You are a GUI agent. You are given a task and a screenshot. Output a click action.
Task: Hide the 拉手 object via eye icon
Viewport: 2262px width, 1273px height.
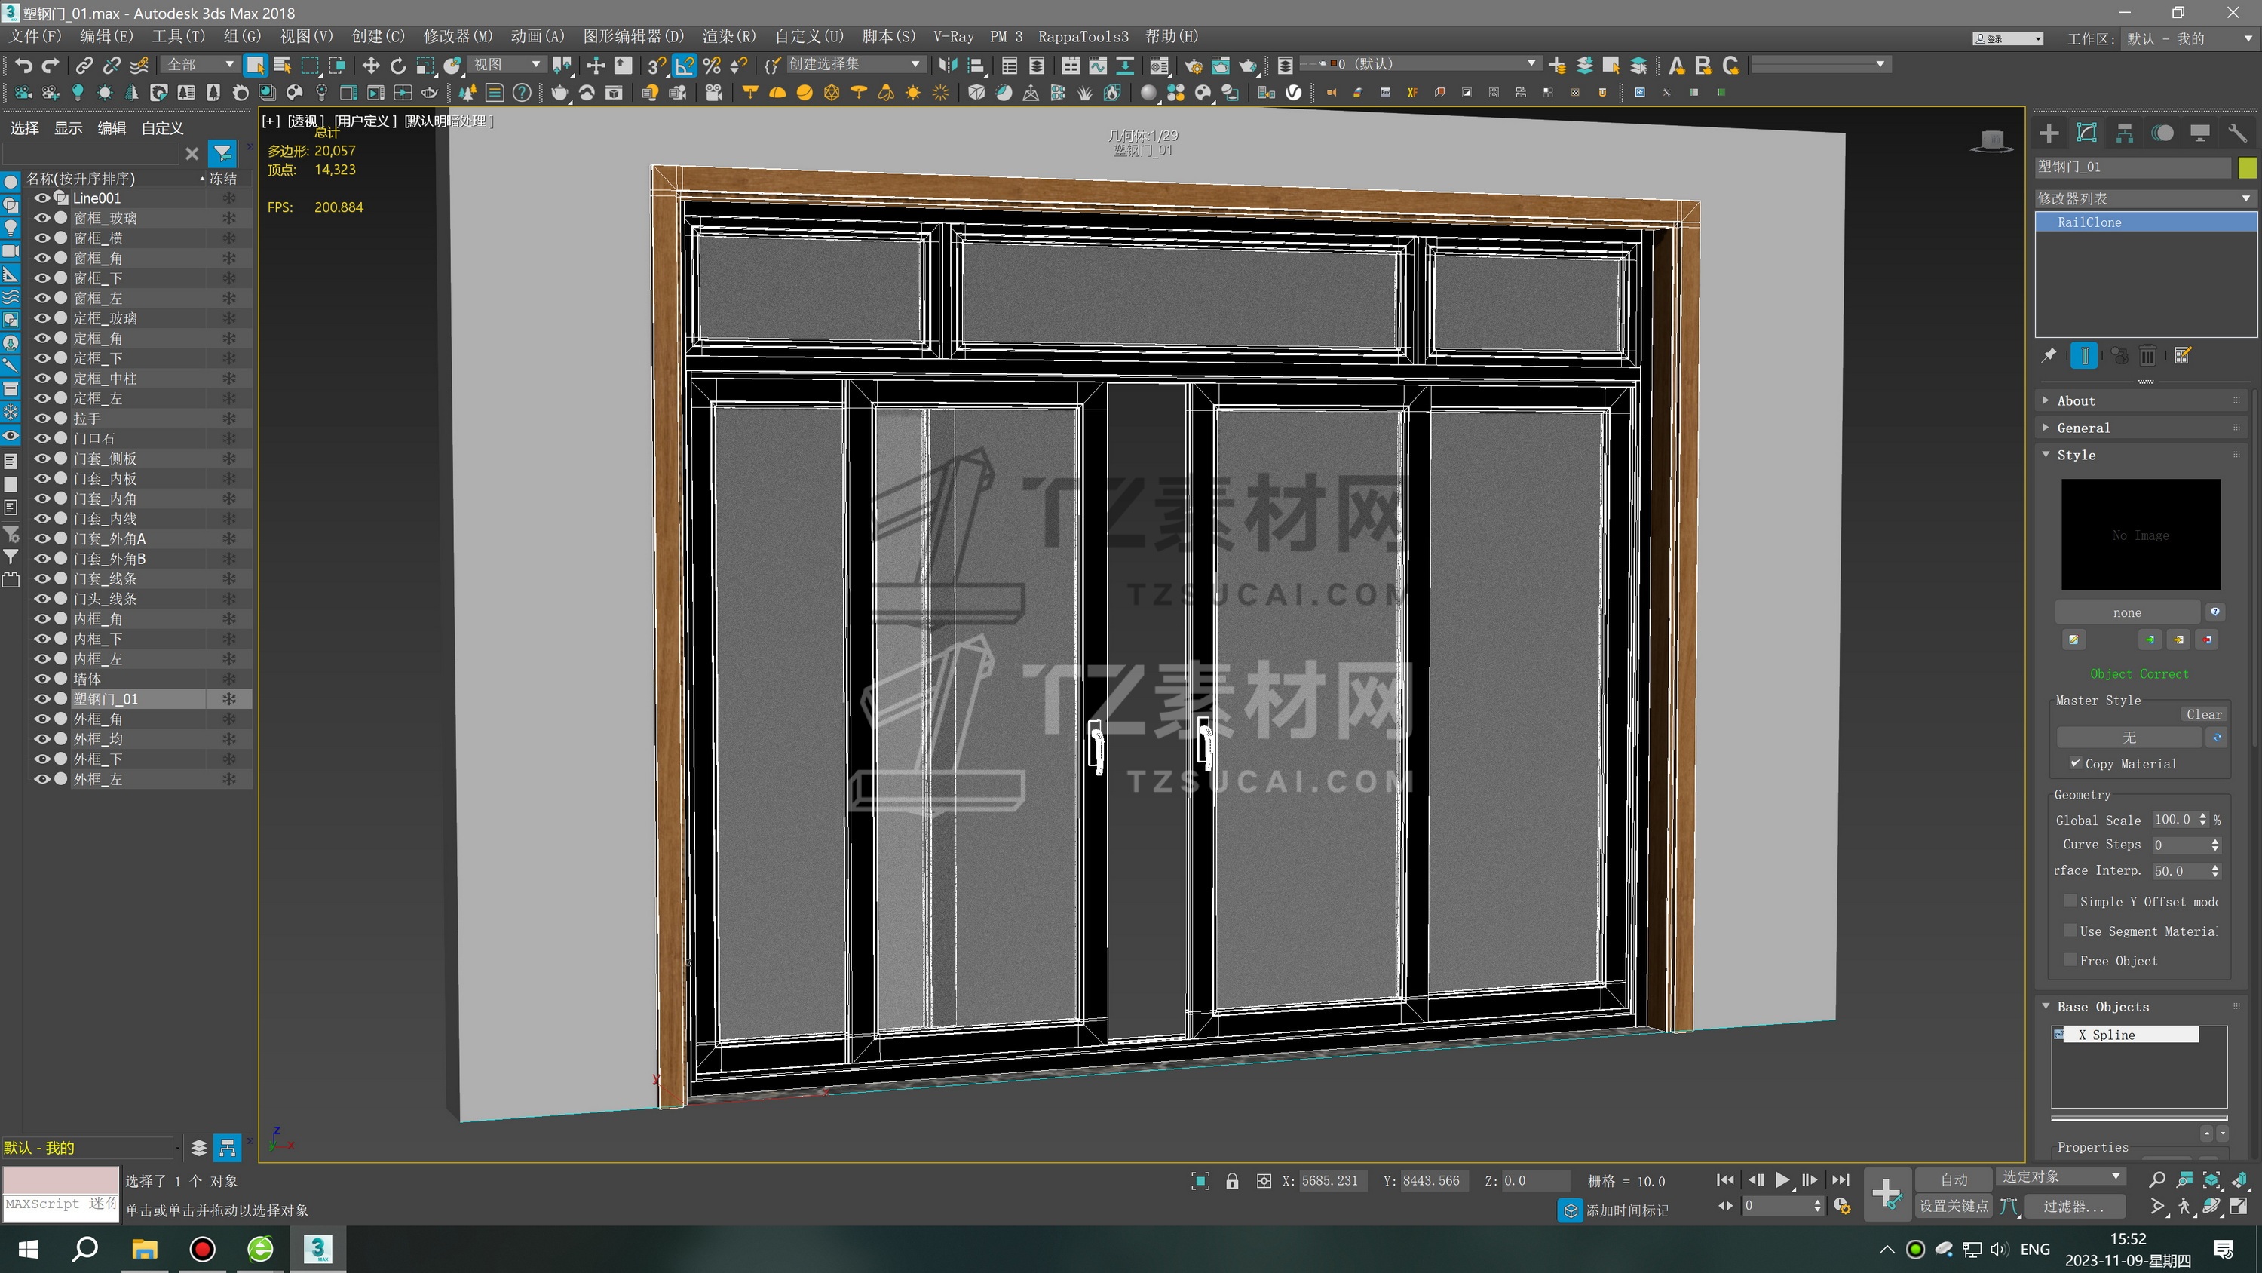click(41, 419)
